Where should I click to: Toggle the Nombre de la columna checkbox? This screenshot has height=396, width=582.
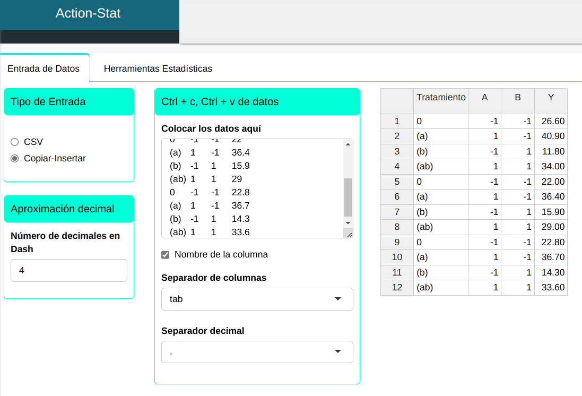[x=166, y=255]
